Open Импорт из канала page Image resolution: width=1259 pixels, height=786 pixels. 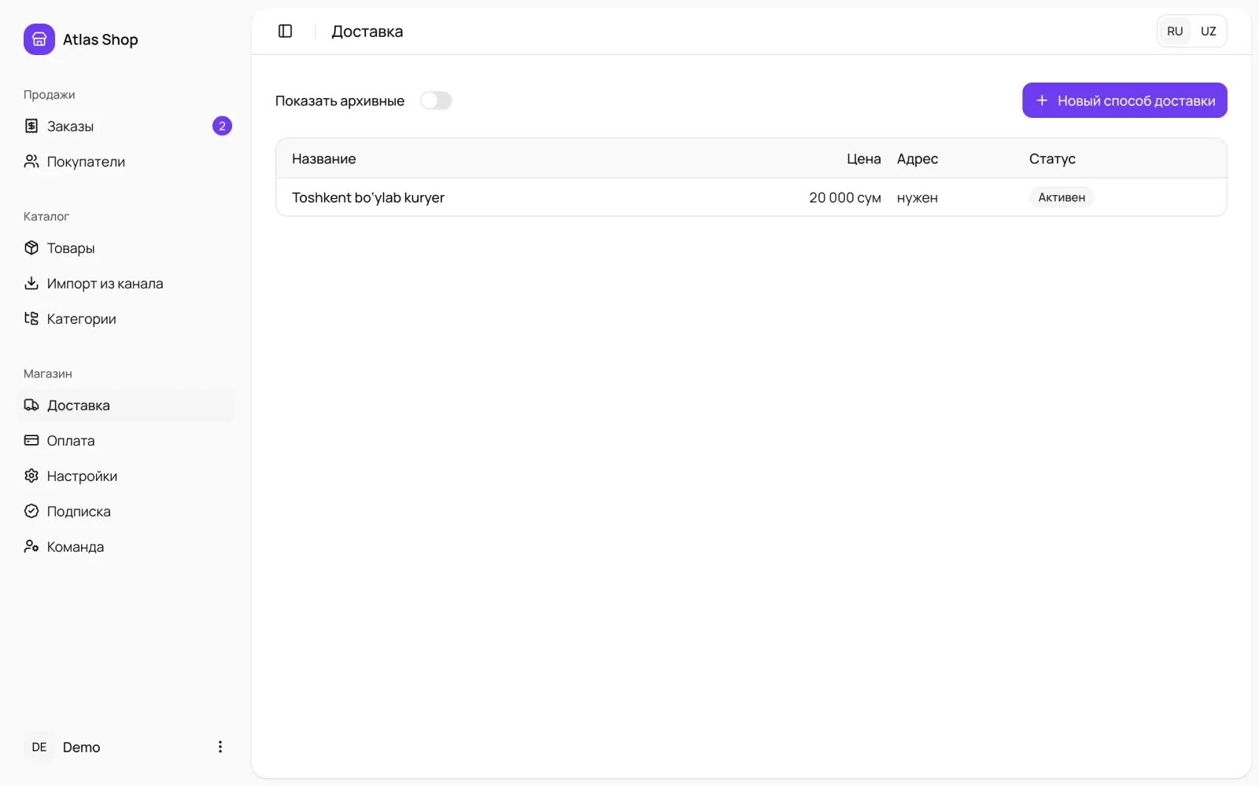click(126, 283)
